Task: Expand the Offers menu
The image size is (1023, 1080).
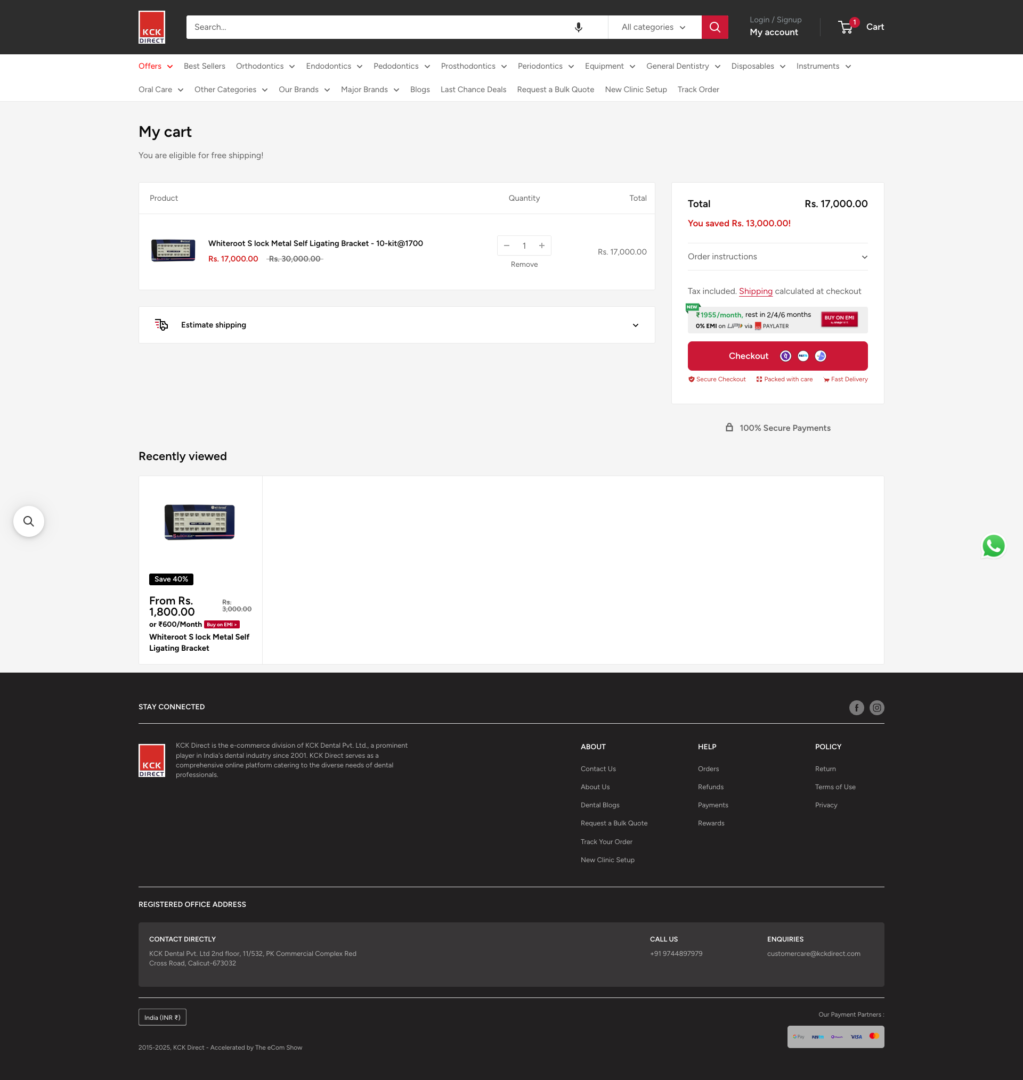Action: (156, 66)
